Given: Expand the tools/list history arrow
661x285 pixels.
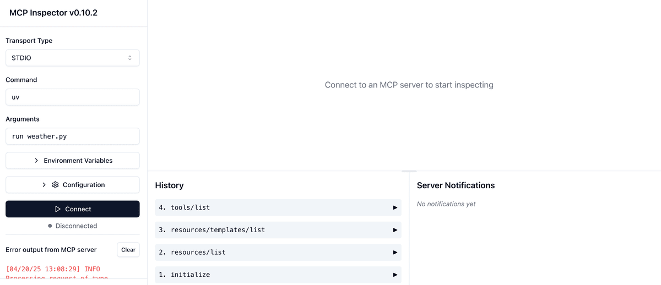Looking at the screenshot, I should tap(395, 207).
